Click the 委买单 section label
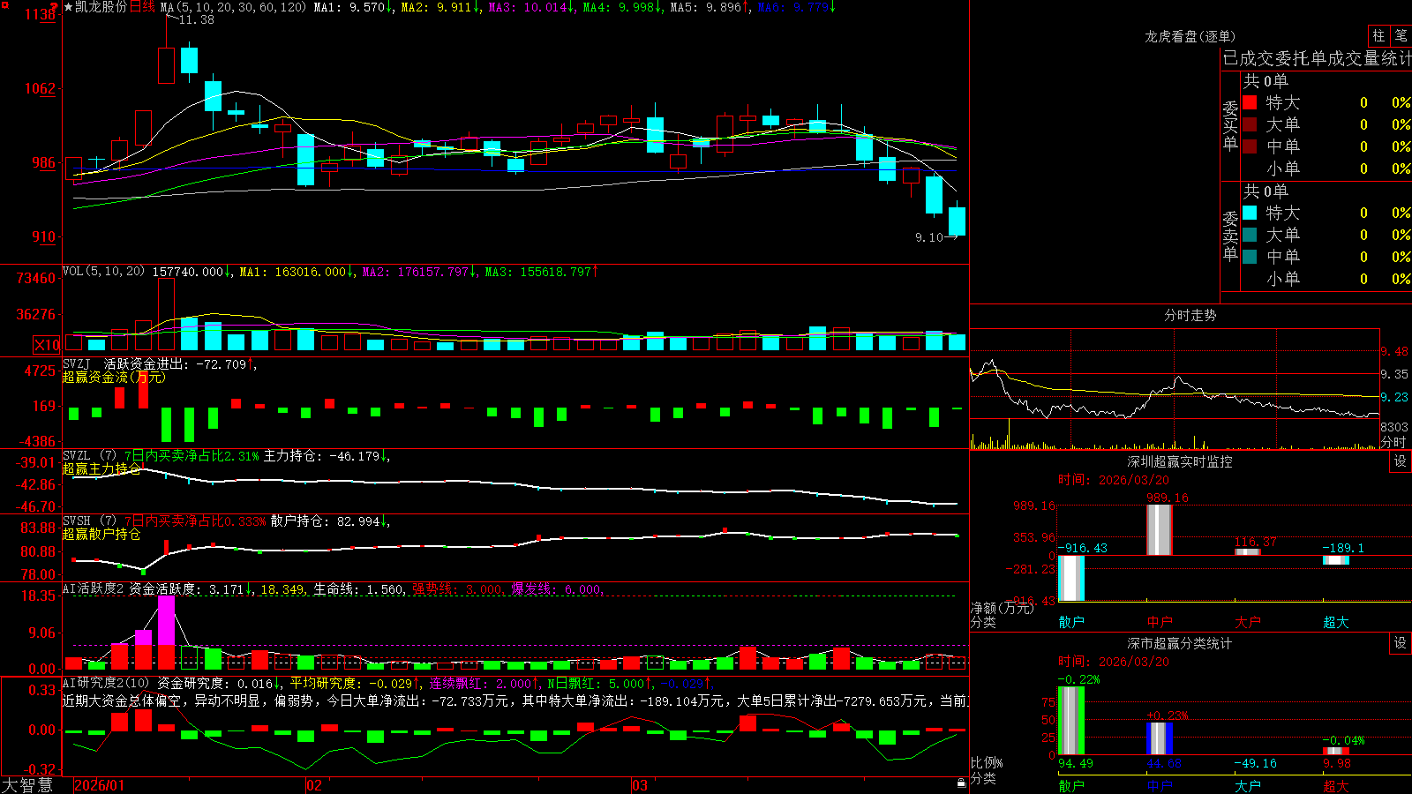Viewport: 1412px width, 794px height. tap(1230, 125)
